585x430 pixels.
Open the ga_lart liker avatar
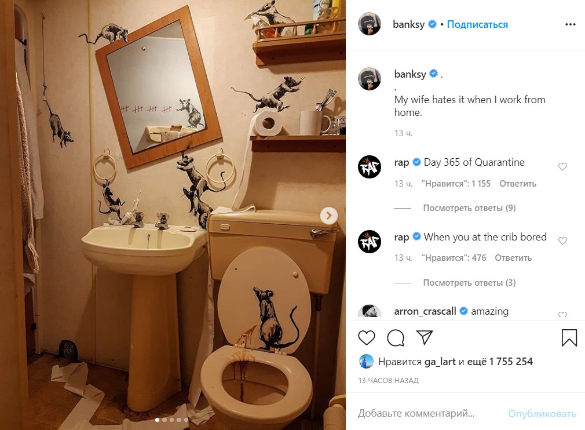click(x=366, y=361)
